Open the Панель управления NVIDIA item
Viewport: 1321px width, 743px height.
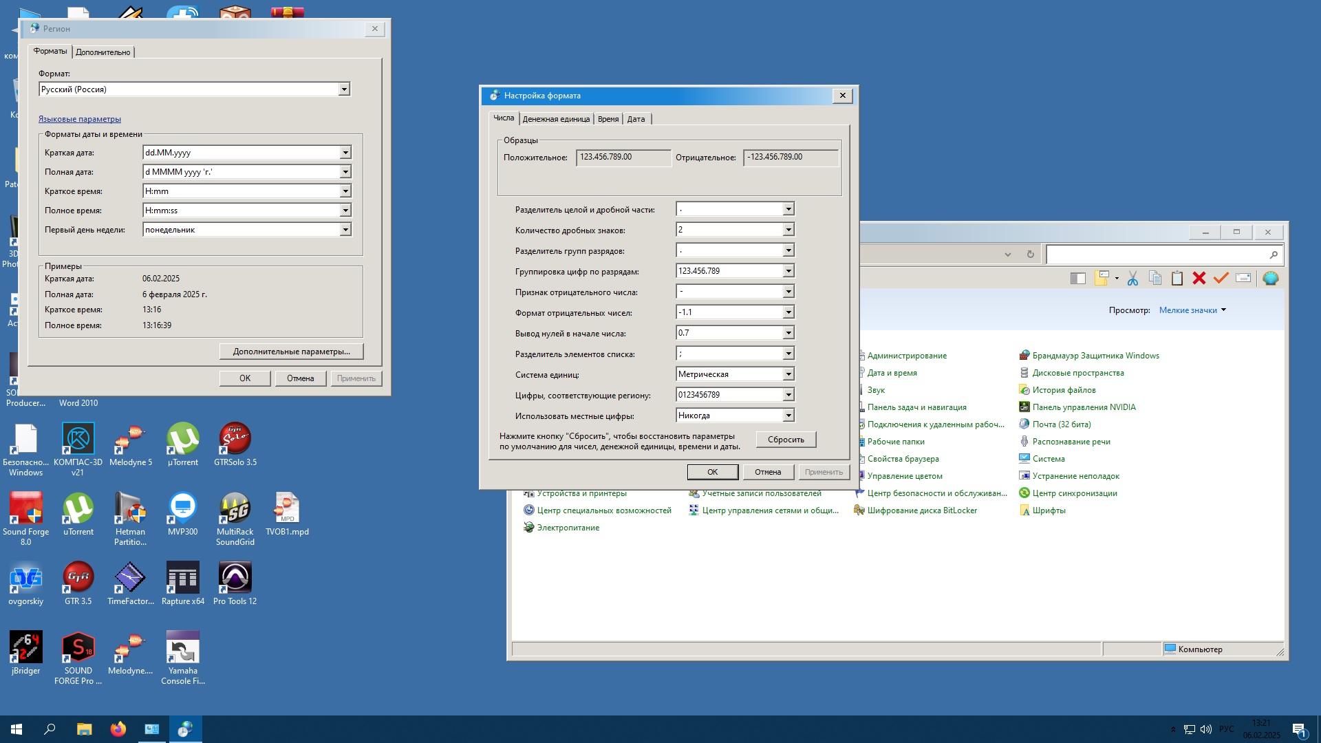tap(1084, 407)
